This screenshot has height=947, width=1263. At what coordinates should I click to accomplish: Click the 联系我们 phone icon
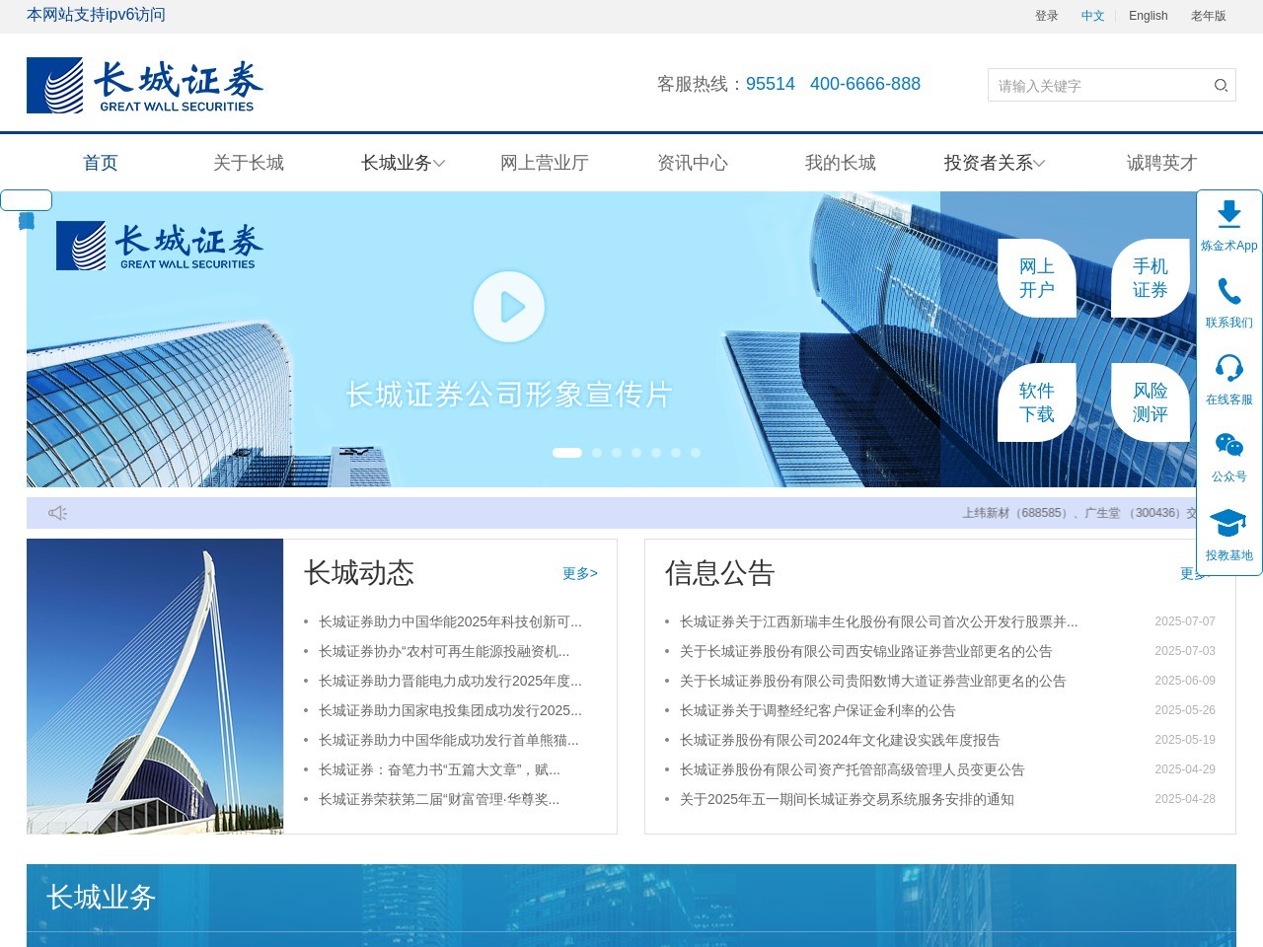1228,292
